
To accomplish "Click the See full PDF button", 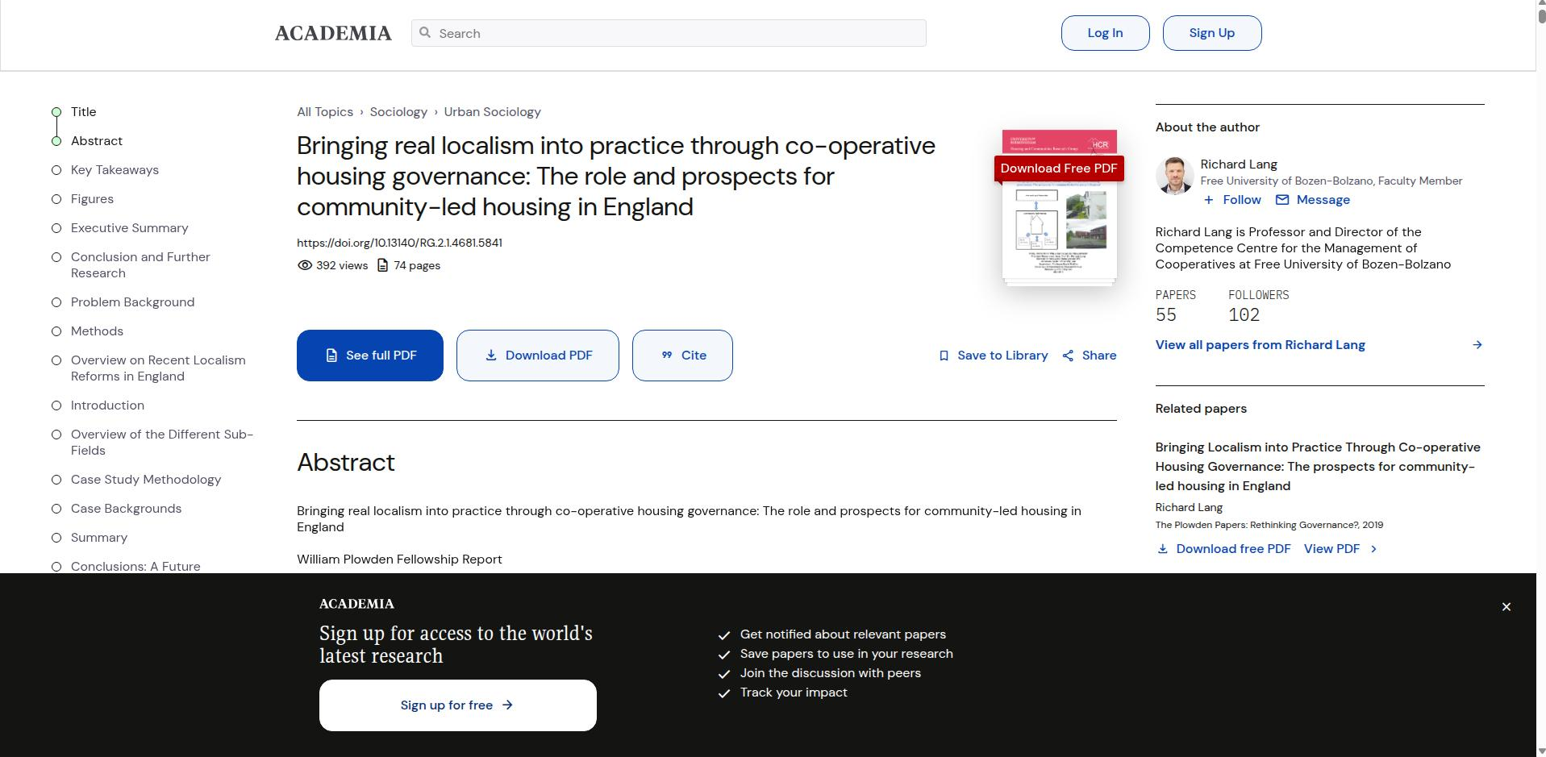I will coord(370,356).
